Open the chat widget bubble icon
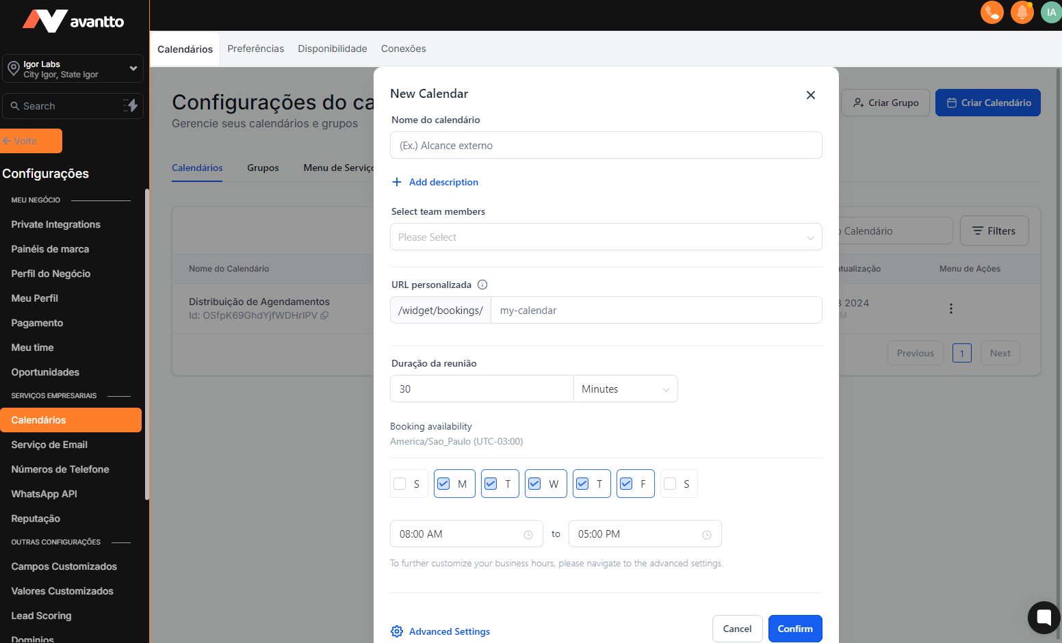The image size is (1062, 643). point(1044,618)
